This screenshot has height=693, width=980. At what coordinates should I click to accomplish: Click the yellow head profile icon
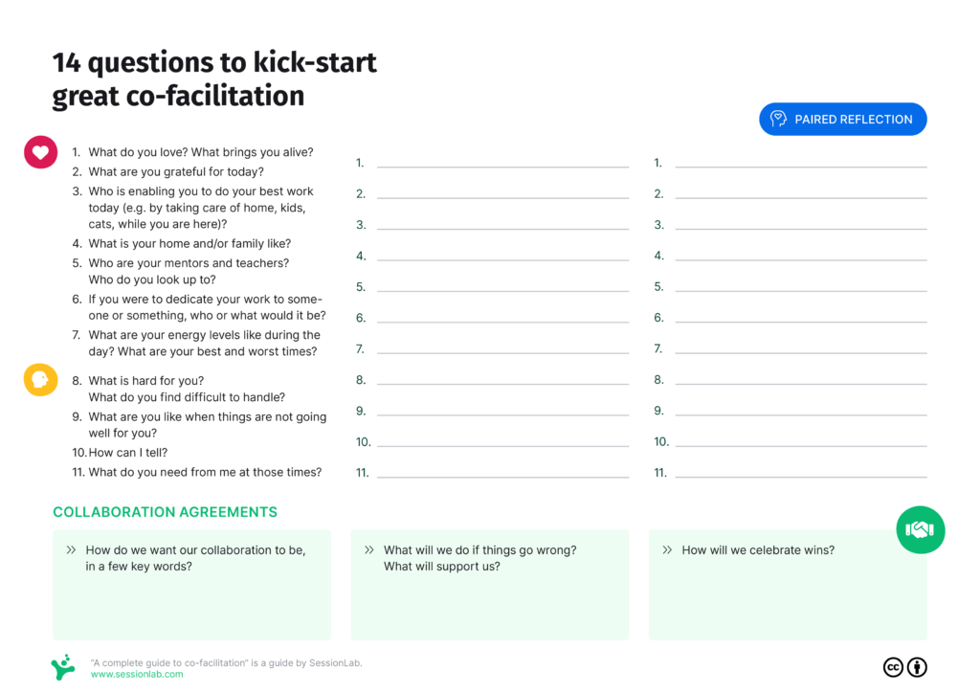pos(40,380)
